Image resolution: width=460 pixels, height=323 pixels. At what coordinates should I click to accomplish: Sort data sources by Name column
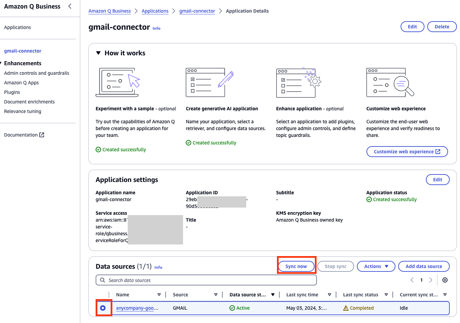pos(159,295)
